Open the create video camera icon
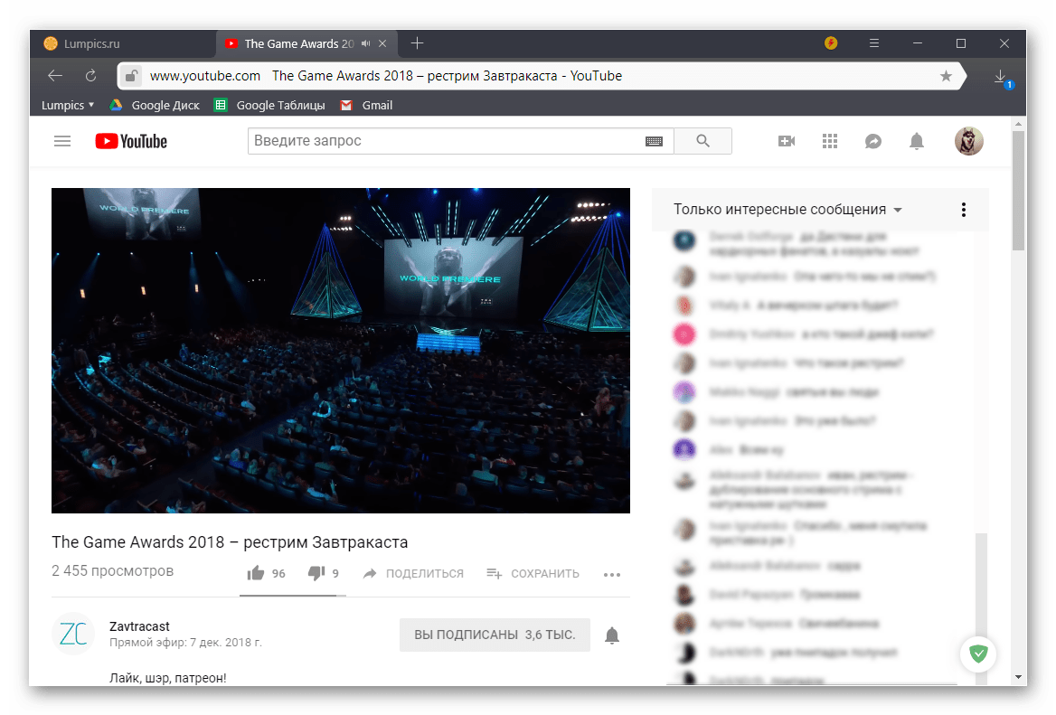1056x715 pixels. (787, 141)
